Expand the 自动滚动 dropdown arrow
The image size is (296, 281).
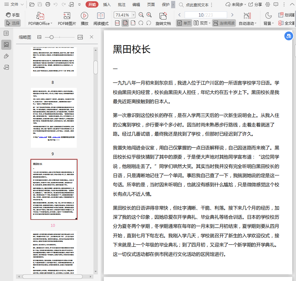pyautogui.click(x=255, y=23)
